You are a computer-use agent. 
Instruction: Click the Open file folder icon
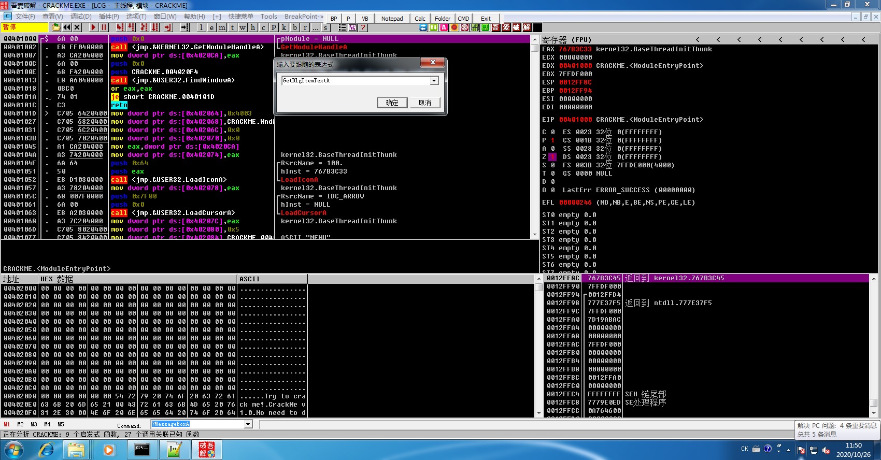[x=56, y=27]
